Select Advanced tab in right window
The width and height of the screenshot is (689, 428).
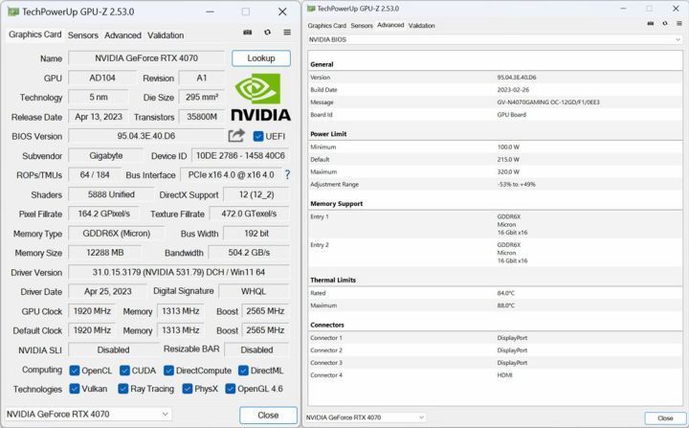[x=390, y=25]
